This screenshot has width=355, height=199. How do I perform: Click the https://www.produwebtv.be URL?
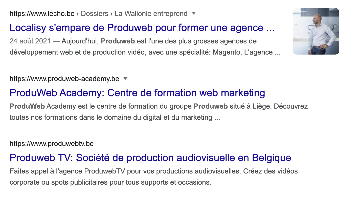coord(52,144)
